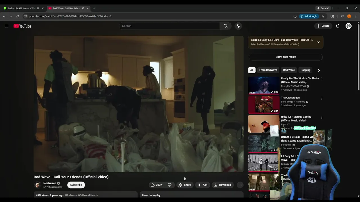
Task: Like the video with thumbs up
Action: pos(157,185)
